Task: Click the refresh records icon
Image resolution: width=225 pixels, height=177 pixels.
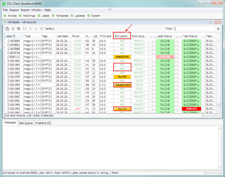Action: point(19,29)
